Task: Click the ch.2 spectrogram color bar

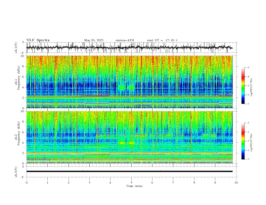Action: coord(243,141)
